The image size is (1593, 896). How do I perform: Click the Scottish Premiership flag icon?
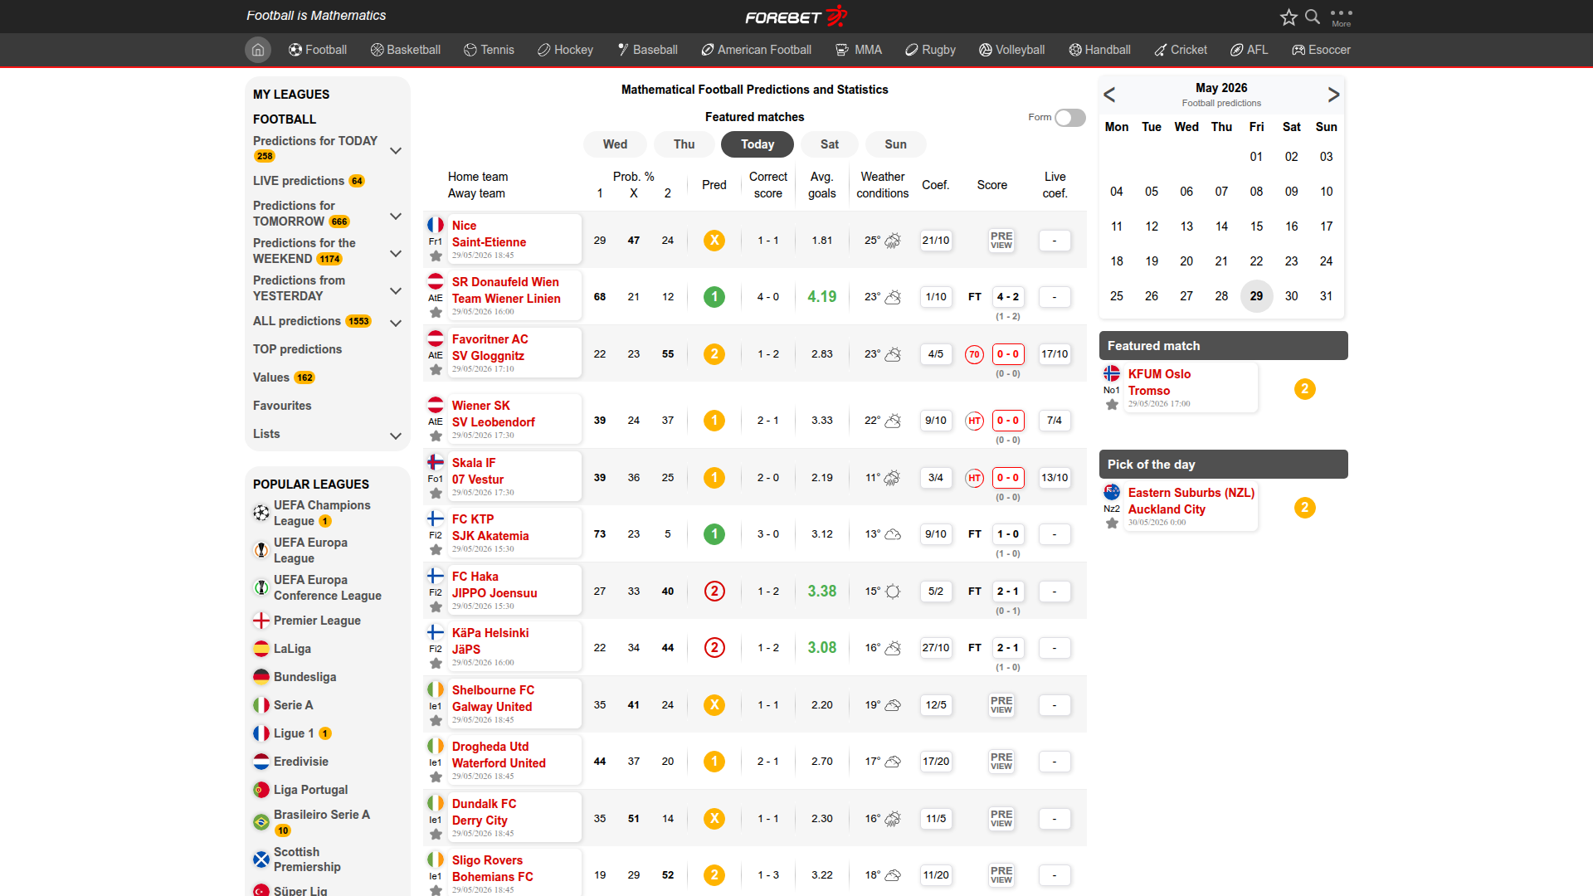(261, 859)
